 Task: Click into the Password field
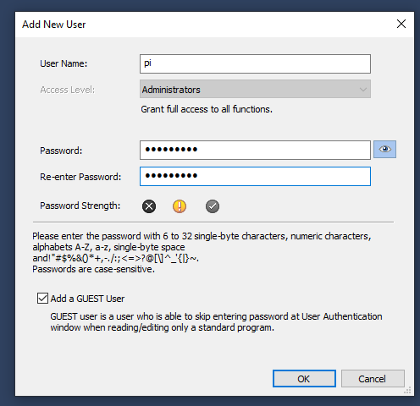pyautogui.click(x=255, y=150)
